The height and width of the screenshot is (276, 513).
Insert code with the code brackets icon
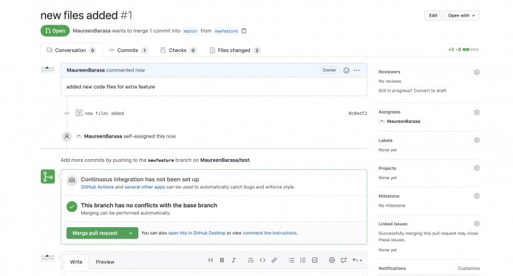click(263, 260)
